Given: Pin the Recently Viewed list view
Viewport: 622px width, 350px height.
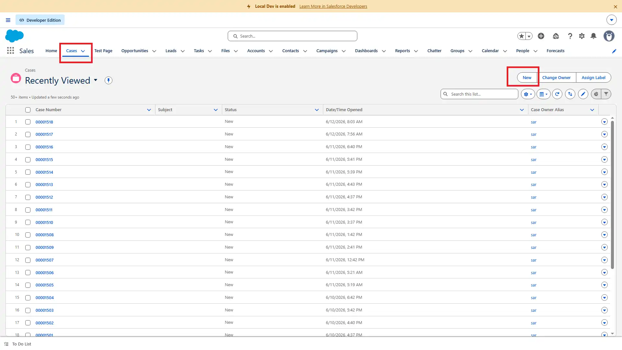Looking at the screenshot, I should coord(109,80).
